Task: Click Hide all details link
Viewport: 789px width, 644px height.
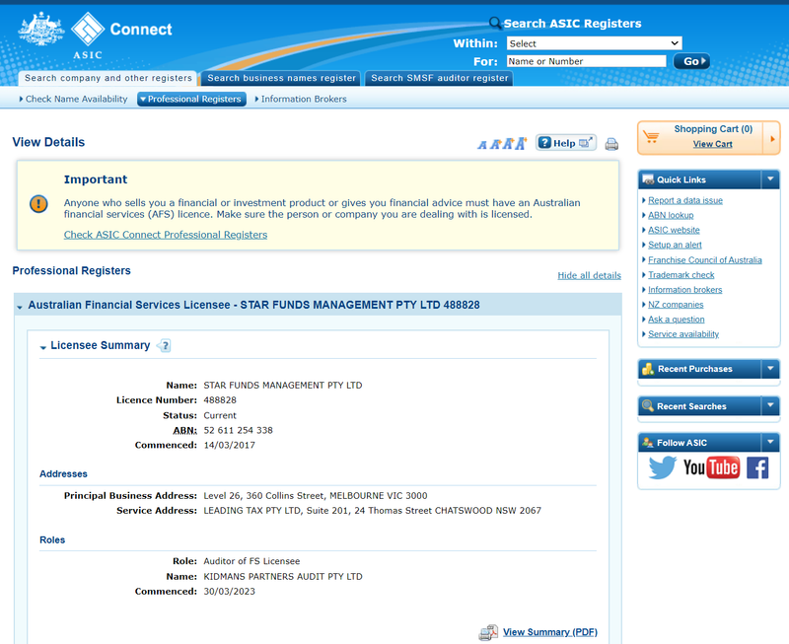Action: click(x=589, y=275)
